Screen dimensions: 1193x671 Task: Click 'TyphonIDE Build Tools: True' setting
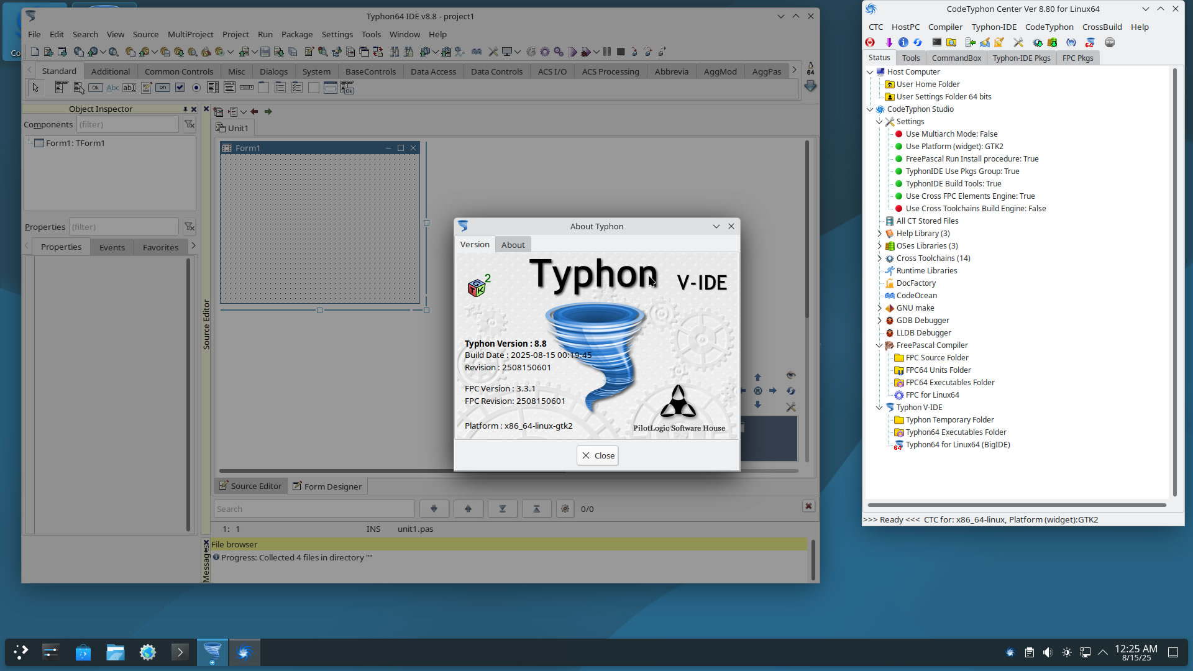click(x=953, y=184)
